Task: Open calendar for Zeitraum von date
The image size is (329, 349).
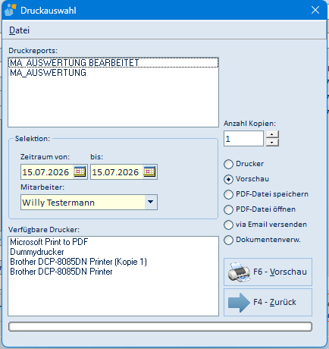Action: tap(80, 171)
